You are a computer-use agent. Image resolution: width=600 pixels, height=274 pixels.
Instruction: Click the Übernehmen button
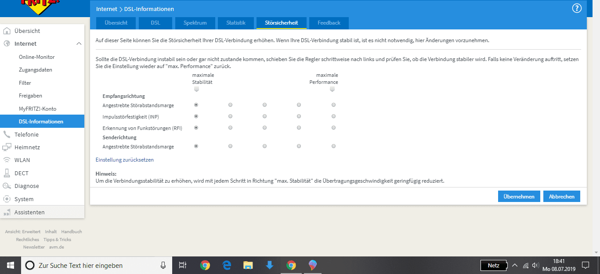click(519, 196)
